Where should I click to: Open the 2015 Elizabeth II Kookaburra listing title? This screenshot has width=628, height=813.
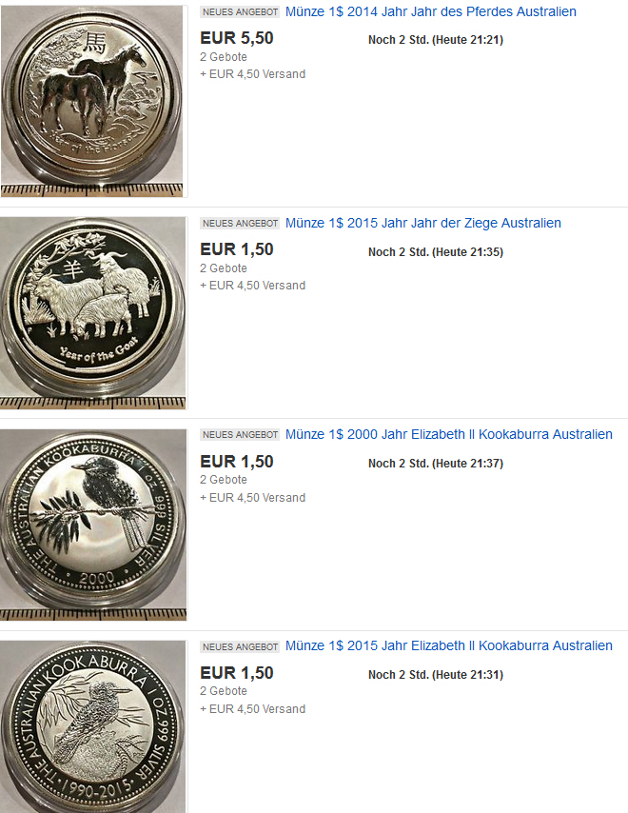pos(449,645)
